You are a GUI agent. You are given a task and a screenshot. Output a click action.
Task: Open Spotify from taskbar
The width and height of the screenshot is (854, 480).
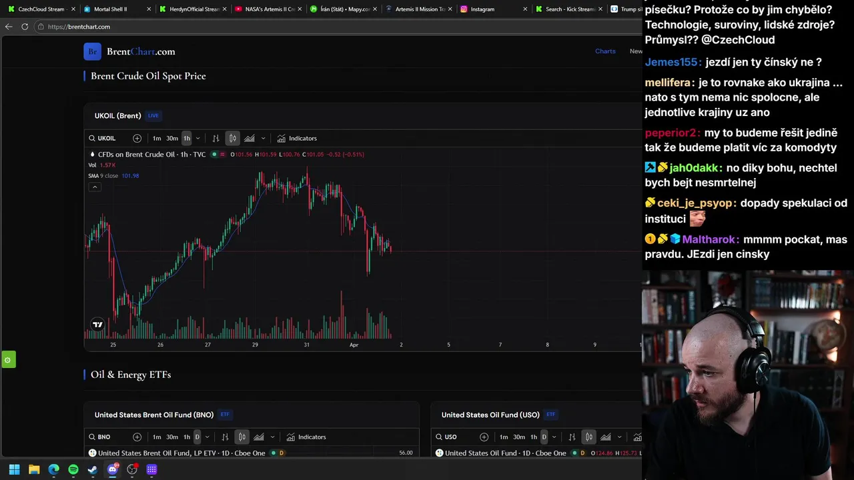pyautogui.click(x=73, y=469)
